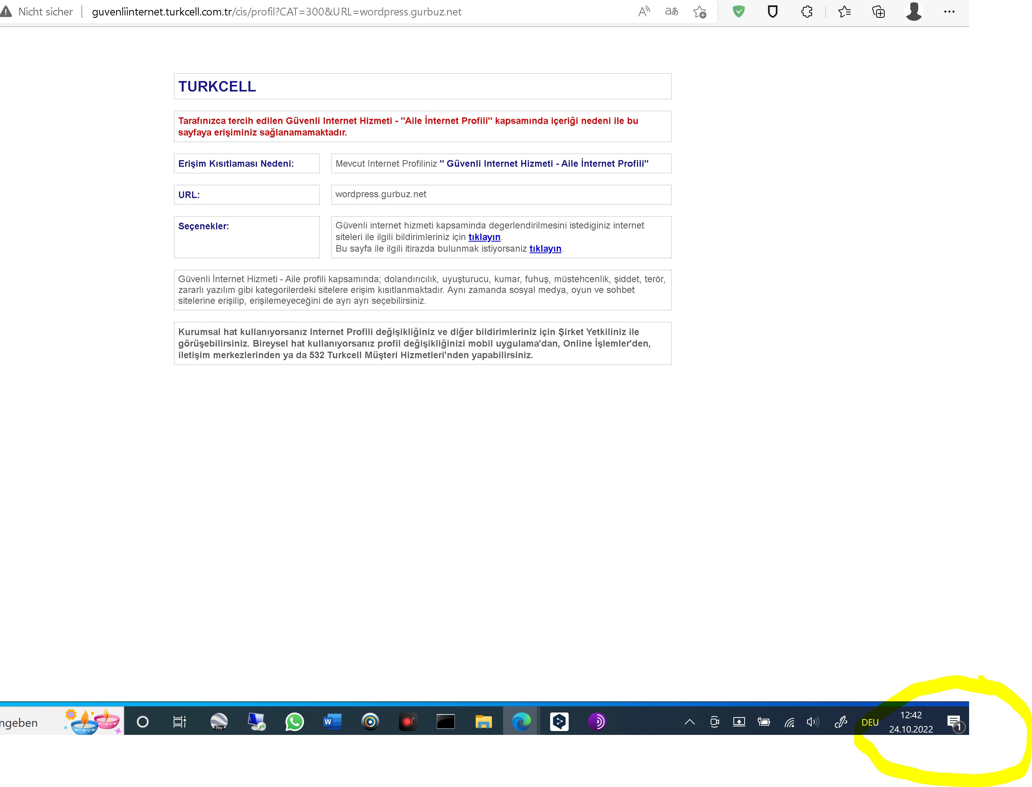Click the 'URL:' label cell
Screen dimensions: 1032x787
247,195
